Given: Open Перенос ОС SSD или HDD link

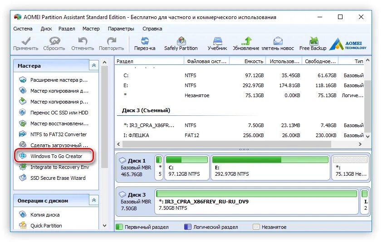Looking at the screenshot, I should pos(59,113).
